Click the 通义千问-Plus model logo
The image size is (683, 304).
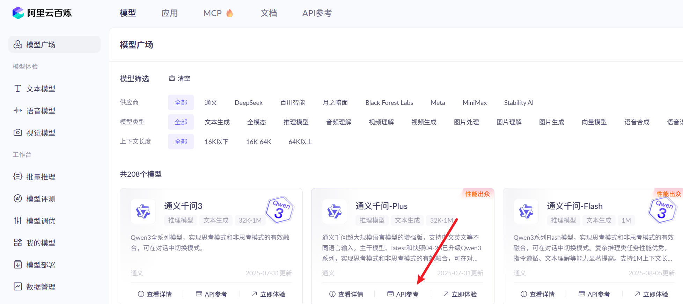click(x=335, y=211)
